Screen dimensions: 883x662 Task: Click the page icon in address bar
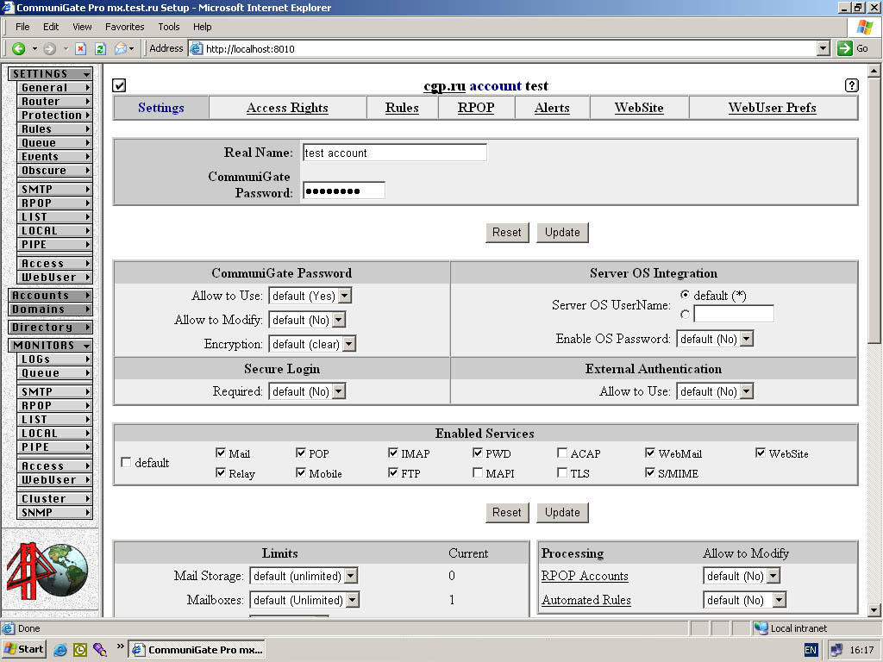[x=196, y=48]
